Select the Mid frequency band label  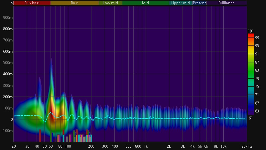coord(145,3)
